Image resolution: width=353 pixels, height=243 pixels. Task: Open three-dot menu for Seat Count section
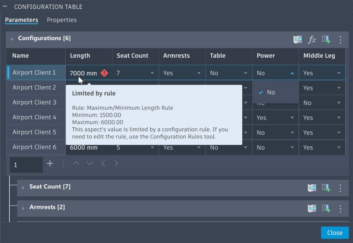340,188
